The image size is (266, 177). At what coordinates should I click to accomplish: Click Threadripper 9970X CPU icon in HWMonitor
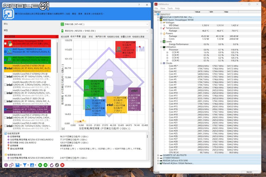pos(161,20)
